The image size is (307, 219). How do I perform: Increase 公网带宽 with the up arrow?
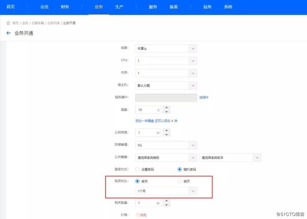click(166, 130)
